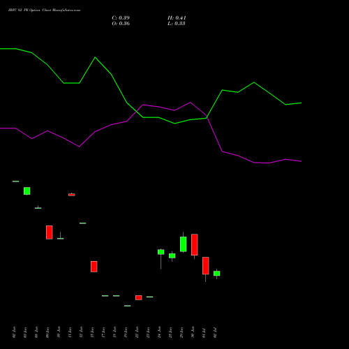Select the 10 Jun date label
This screenshot has height=349, width=349.
59,332
